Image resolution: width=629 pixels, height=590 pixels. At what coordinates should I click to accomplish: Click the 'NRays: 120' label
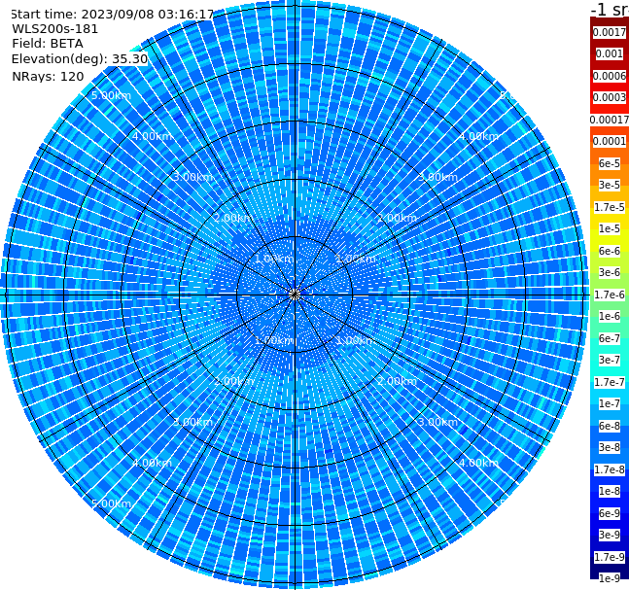(48, 76)
